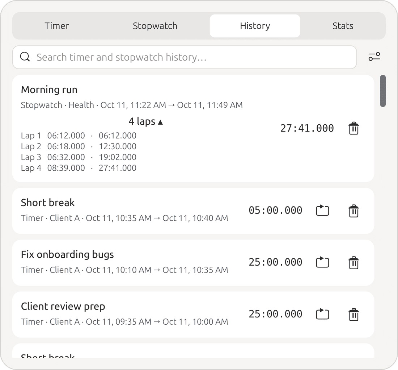Click Fix onboarding bugs 25:00.000 duration
398x370 pixels.
tap(275, 262)
